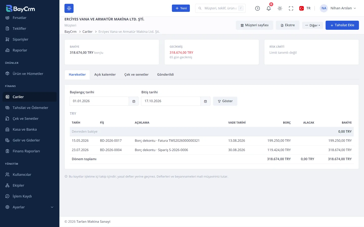Image resolution: width=364 pixels, height=227 pixels.
Task: Open the start date calendar picker
Action: coord(134,101)
